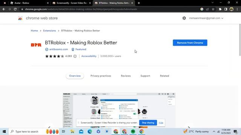
Task: Close the BTRoblox tab
Action: pyautogui.click(x=132, y=3)
